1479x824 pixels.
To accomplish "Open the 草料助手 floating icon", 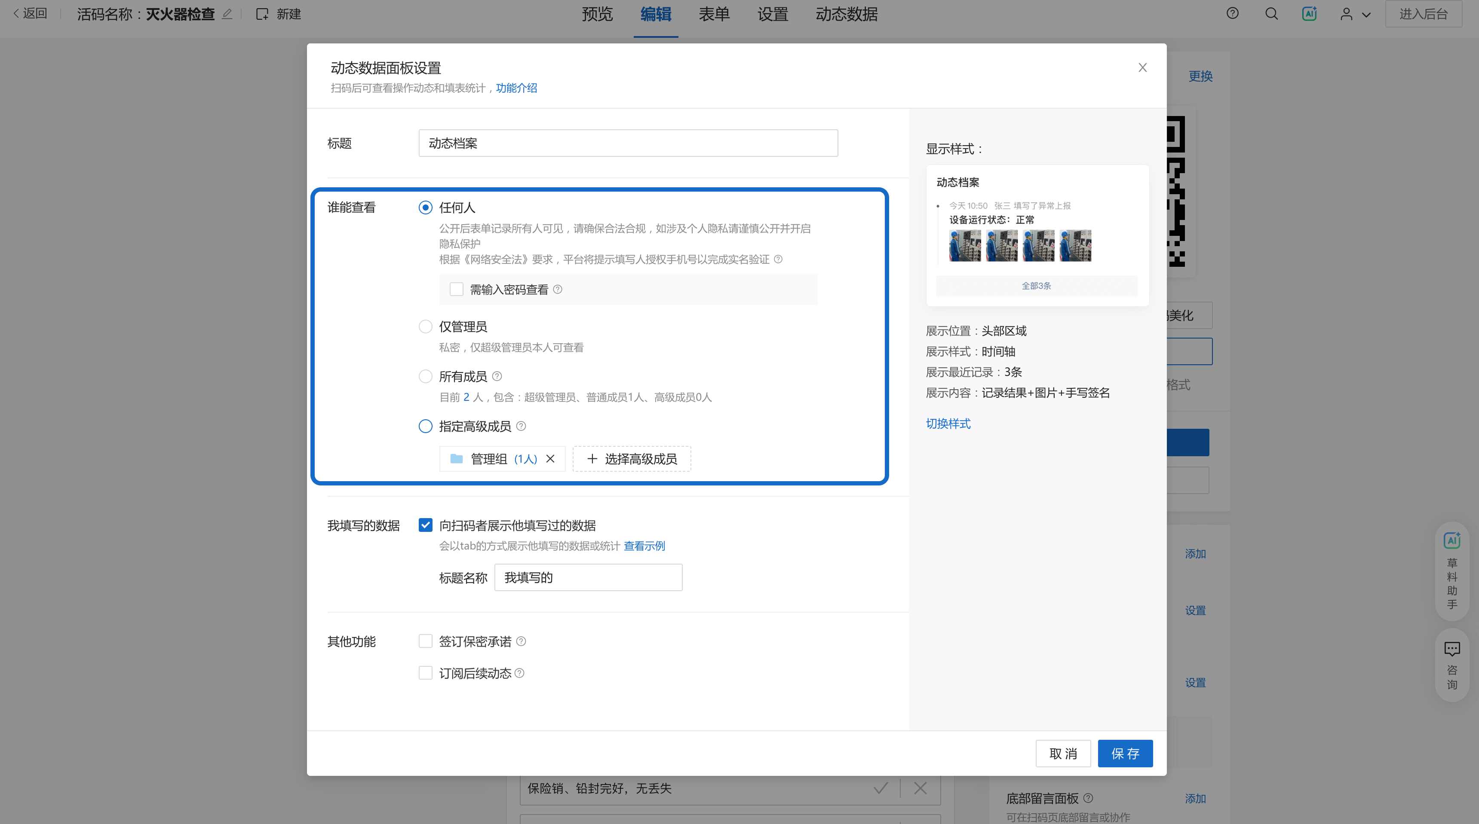I will point(1451,540).
